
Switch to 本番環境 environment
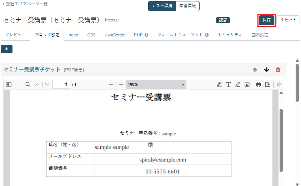pyautogui.click(x=187, y=6)
